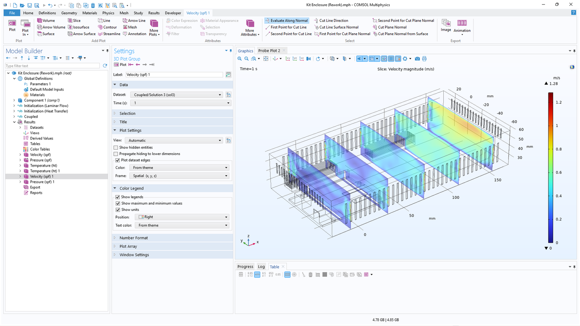Click Evaluate Along Normal button
Screen dimensions: 580x326
[x=286, y=21]
